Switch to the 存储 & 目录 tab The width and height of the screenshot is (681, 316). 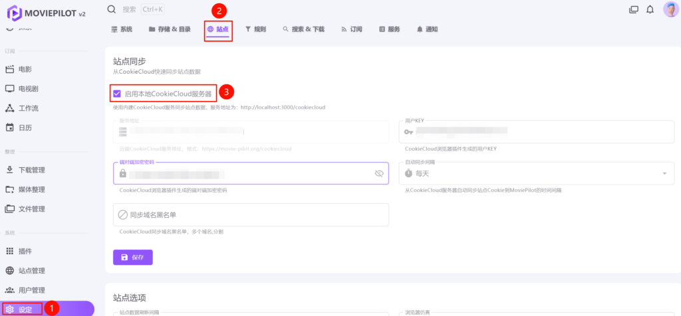(x=170, y=29)
